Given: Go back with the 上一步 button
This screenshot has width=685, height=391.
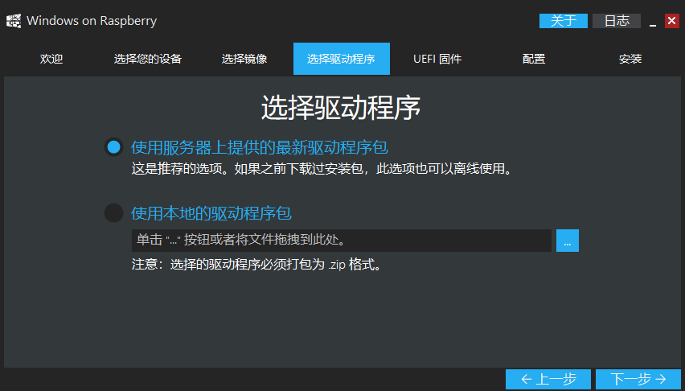Looking at the screenshot, I should click(x=548, y=379).
